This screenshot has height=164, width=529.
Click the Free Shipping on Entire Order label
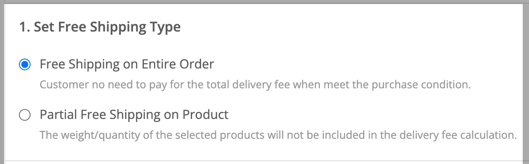click(x=127, y=64)
